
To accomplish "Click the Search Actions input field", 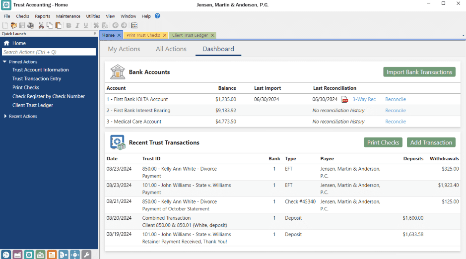I will [49, 52].
